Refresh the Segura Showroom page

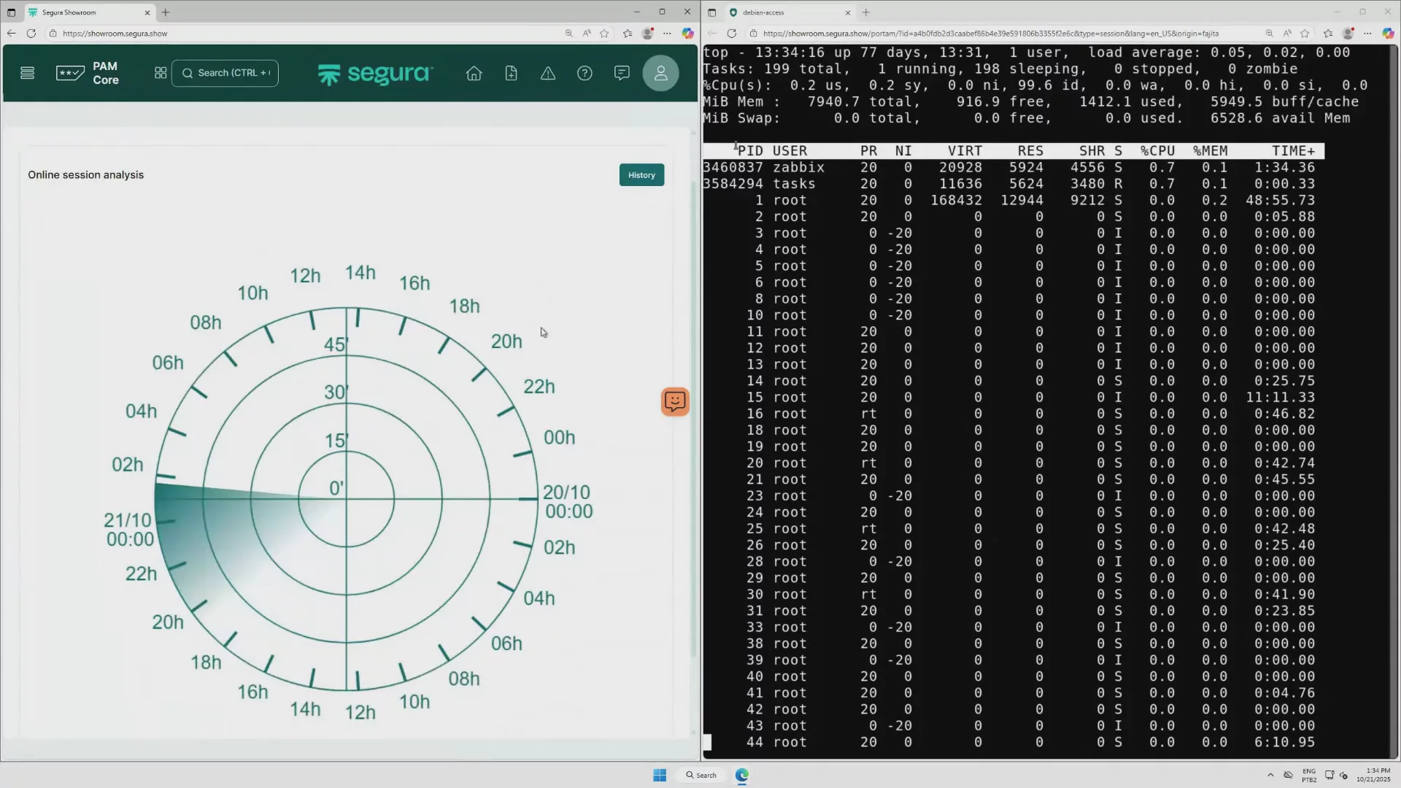pyautogui.click(x=31, y=33)
